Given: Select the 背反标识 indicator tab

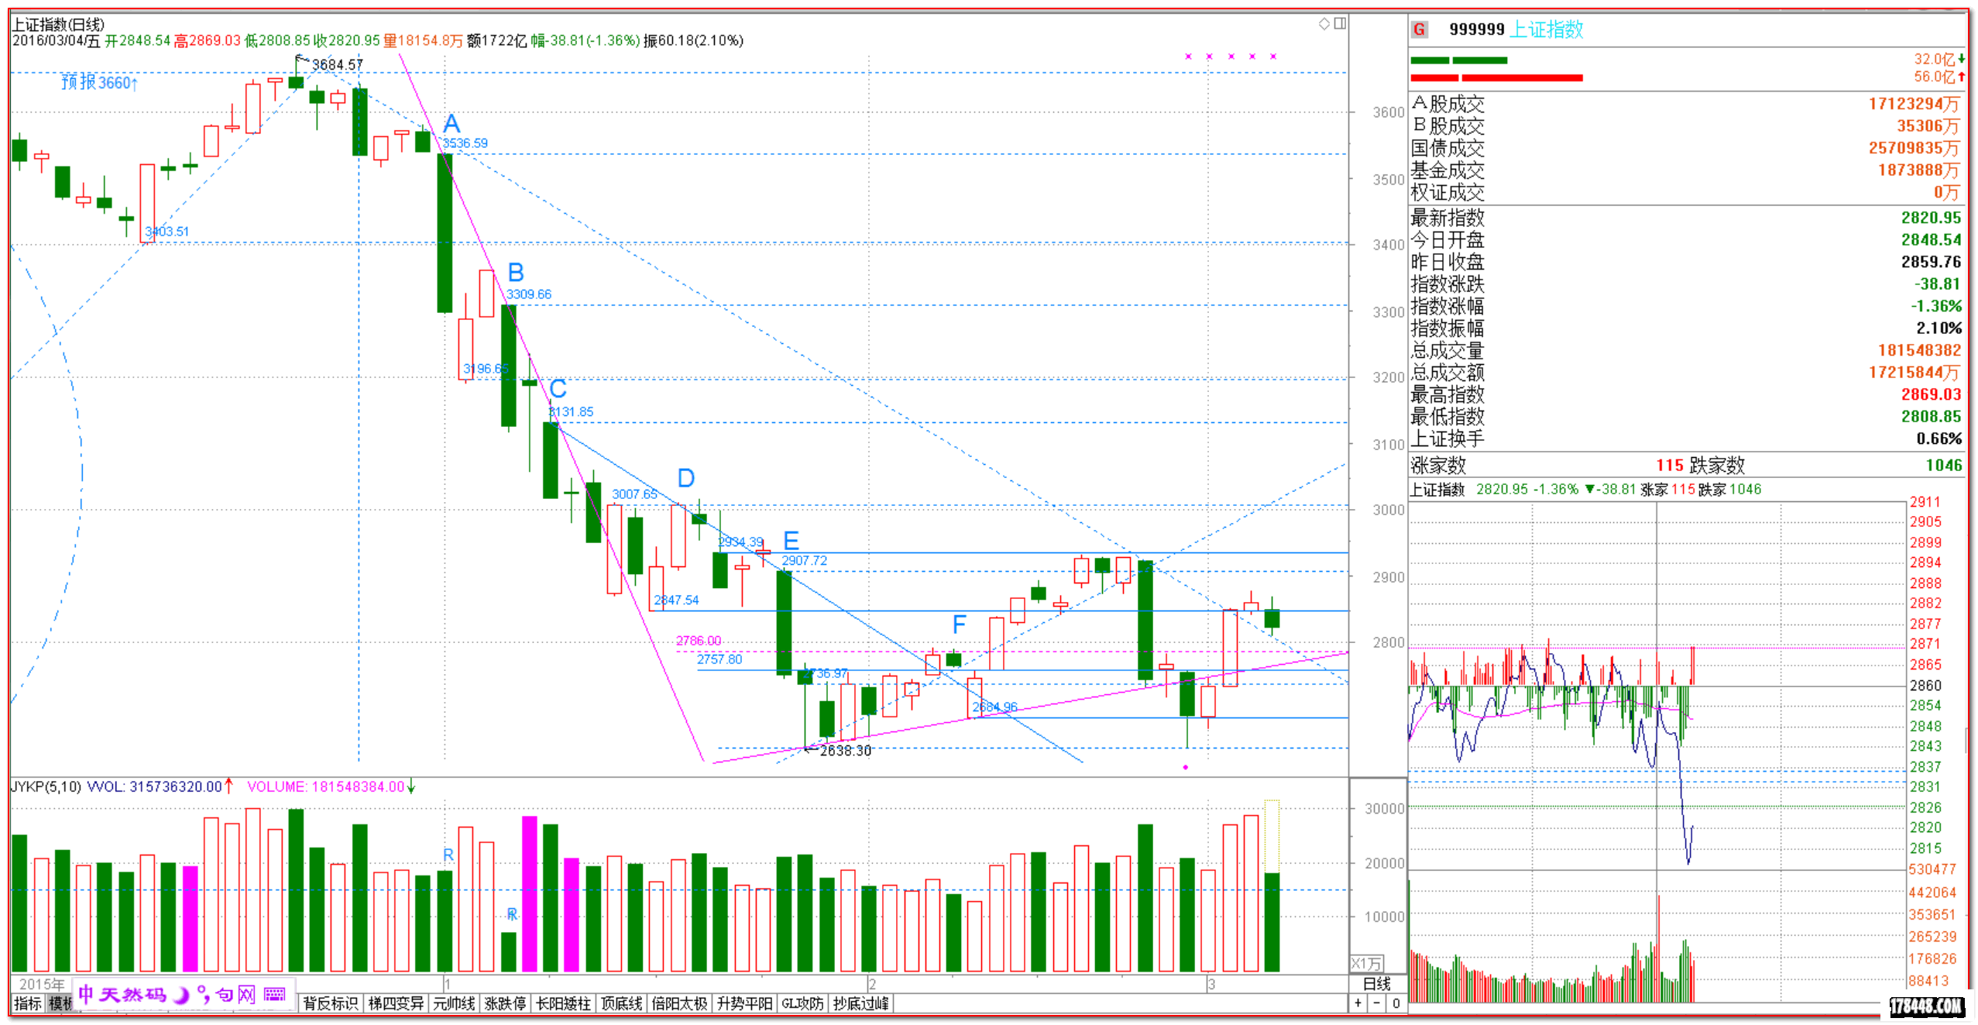Looking at the screenshot, I should click(x=331, y=1003).
